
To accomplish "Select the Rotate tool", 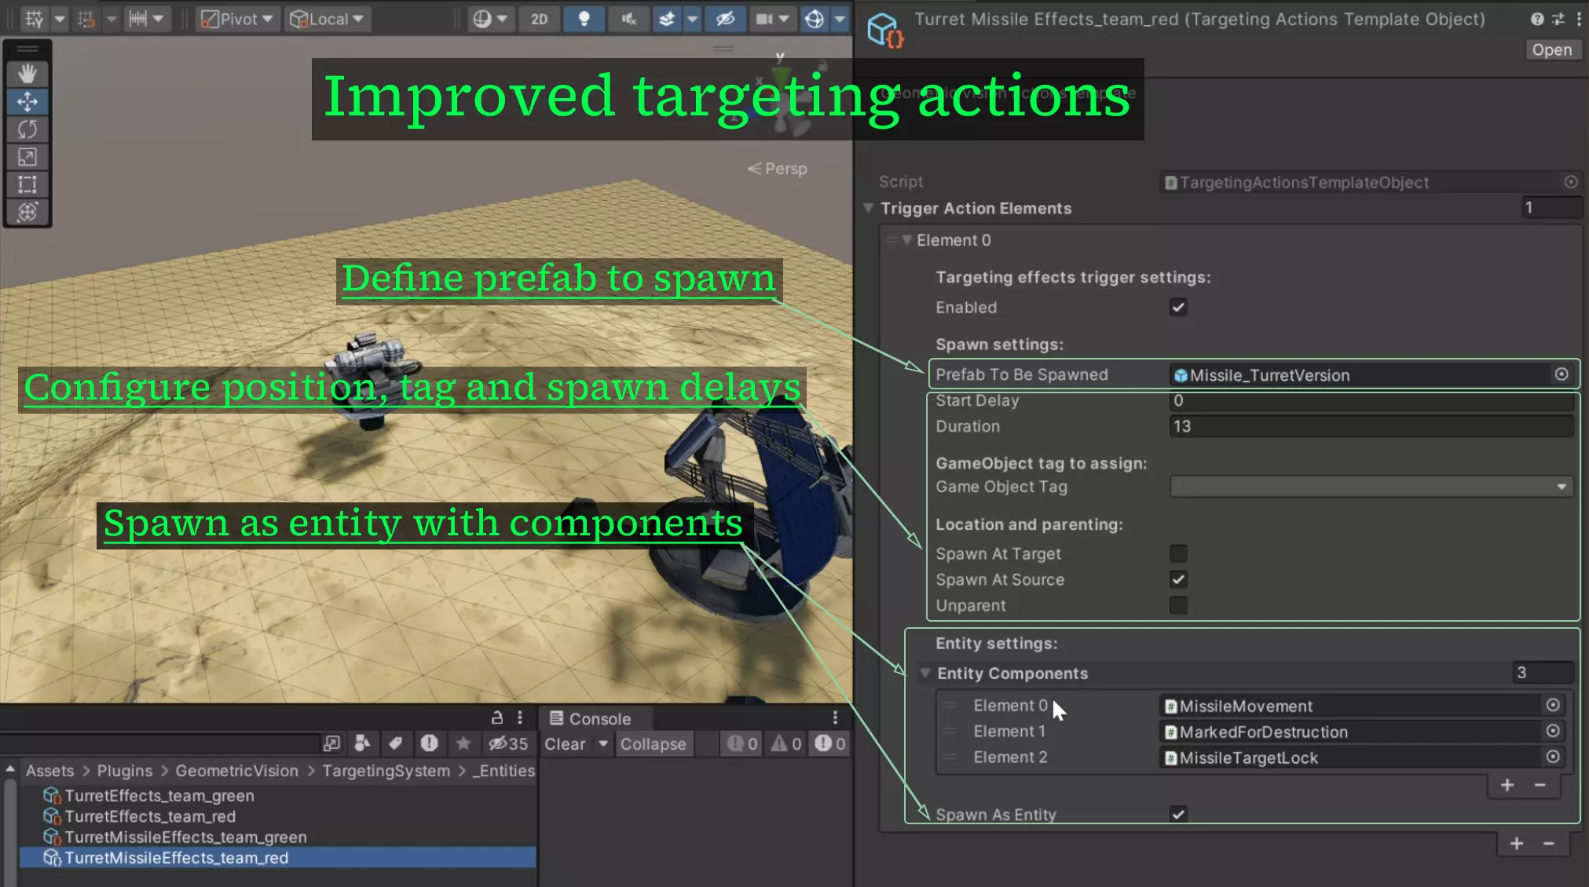I will click(27, 129).
